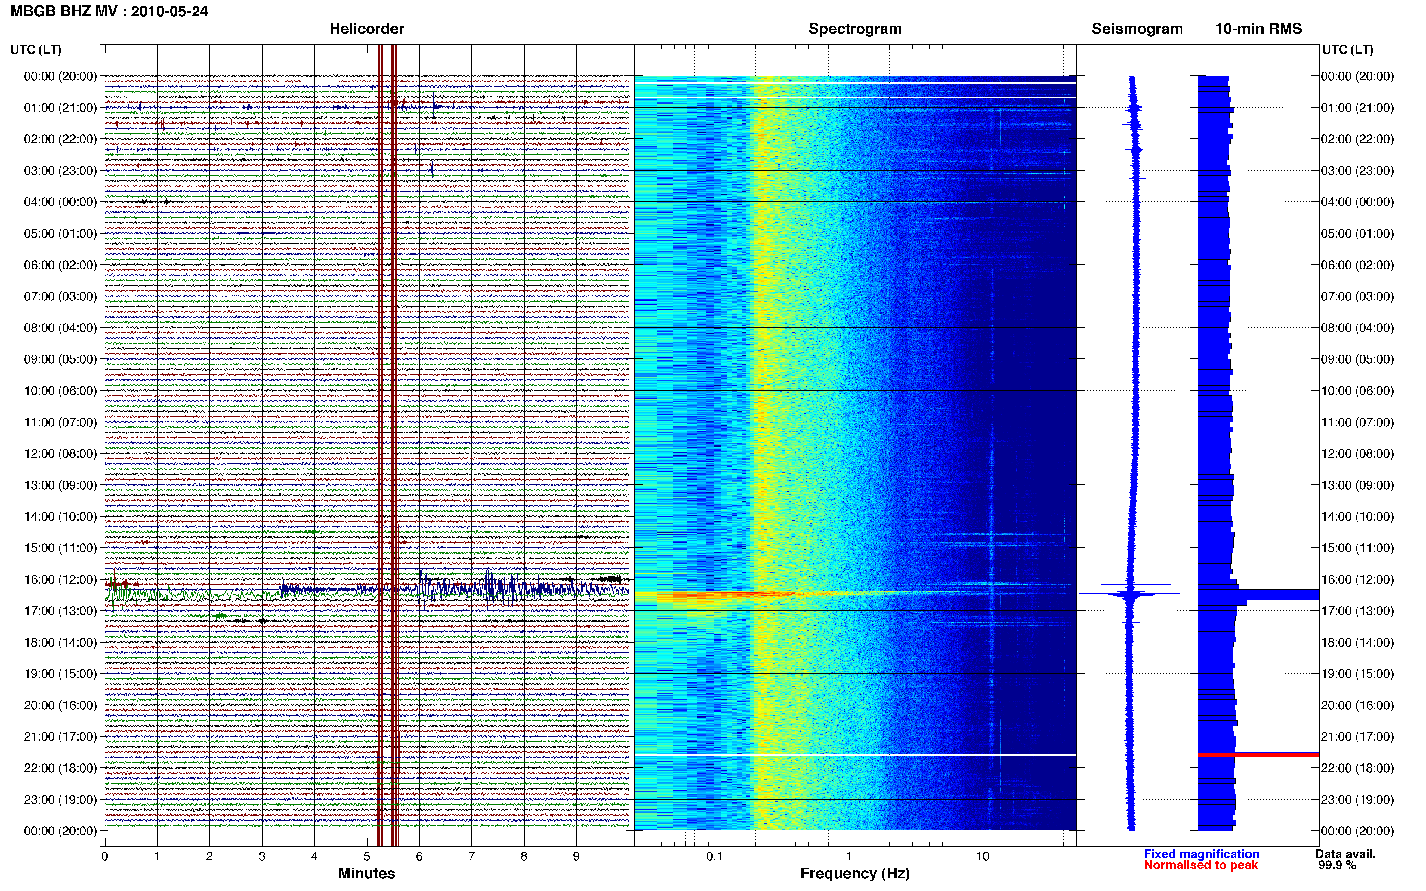Click the title 'MBGB BHZ MV : 2010-05-24'
Viewport: 1426px width, 891px height.
[110, 11]
